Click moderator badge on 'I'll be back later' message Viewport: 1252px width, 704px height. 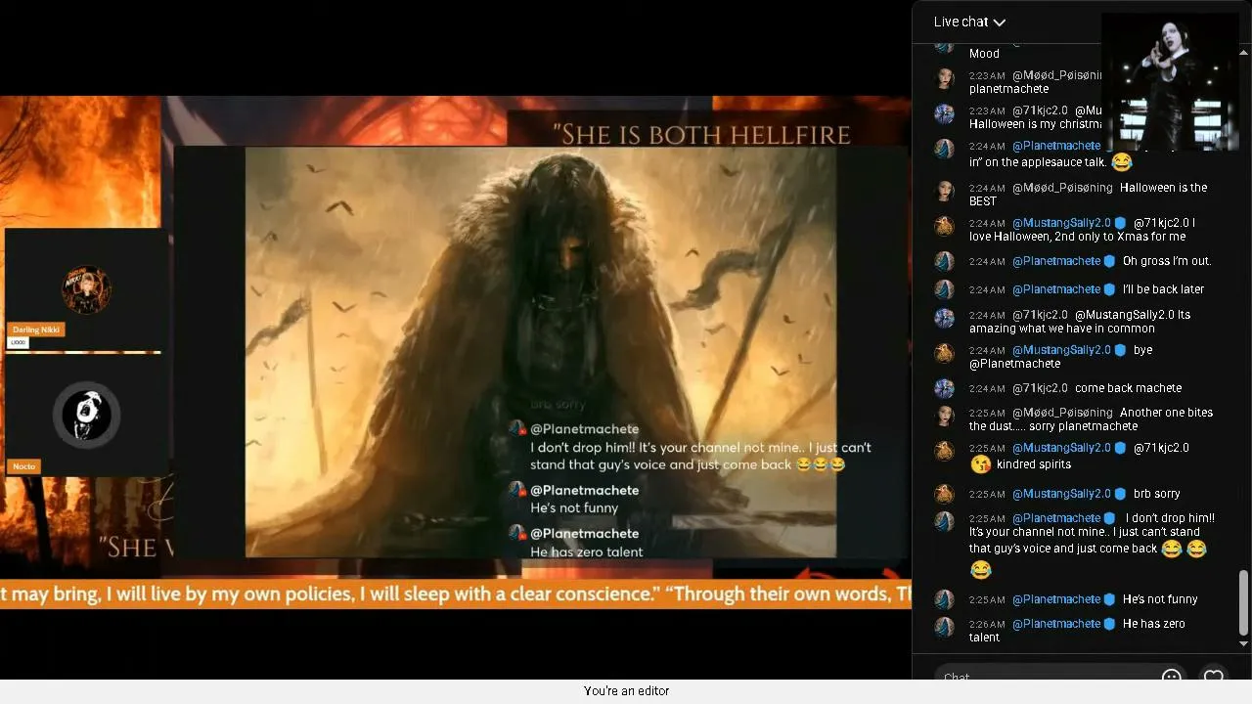pos(1109,289)
